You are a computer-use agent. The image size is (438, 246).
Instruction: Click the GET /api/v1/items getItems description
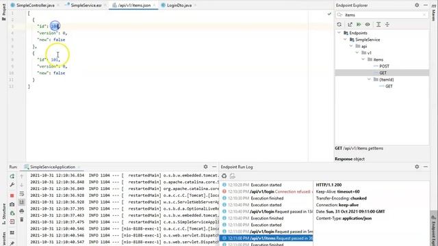(359, 148)
